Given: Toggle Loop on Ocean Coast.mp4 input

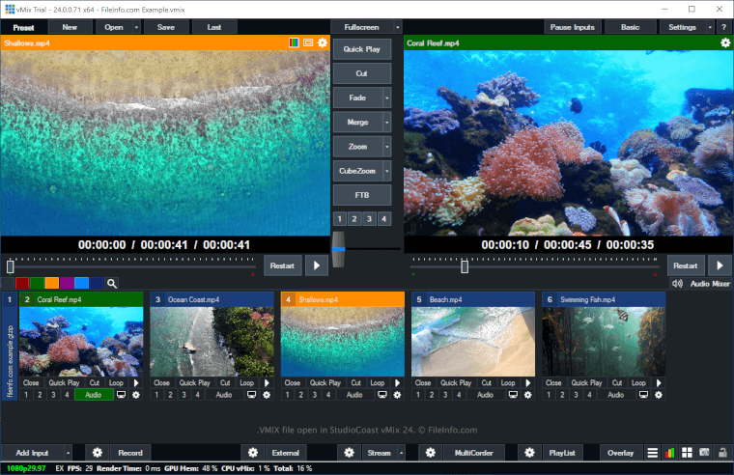Looking at the screenshot, I should coord(247,383).
